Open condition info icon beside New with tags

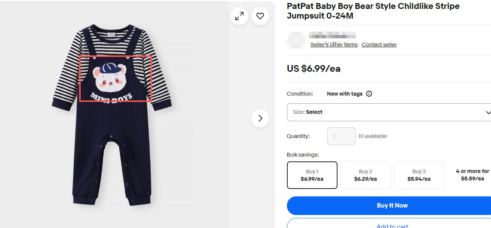click(369, 94)
